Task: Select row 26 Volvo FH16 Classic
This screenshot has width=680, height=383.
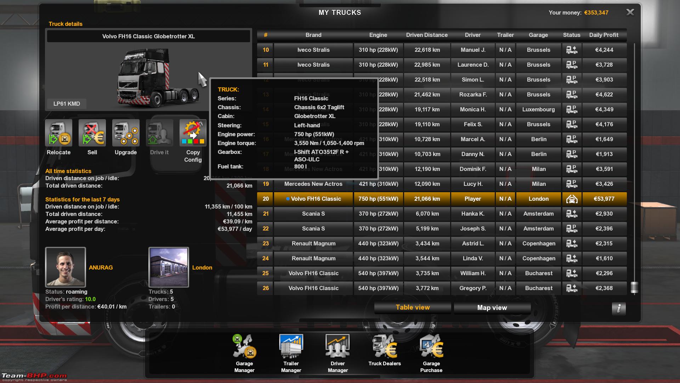Action: point(442,288)
